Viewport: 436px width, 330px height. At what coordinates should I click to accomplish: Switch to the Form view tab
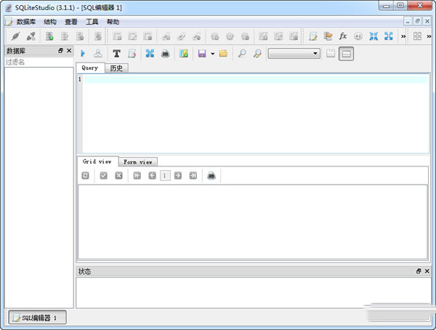pos(138,161)
